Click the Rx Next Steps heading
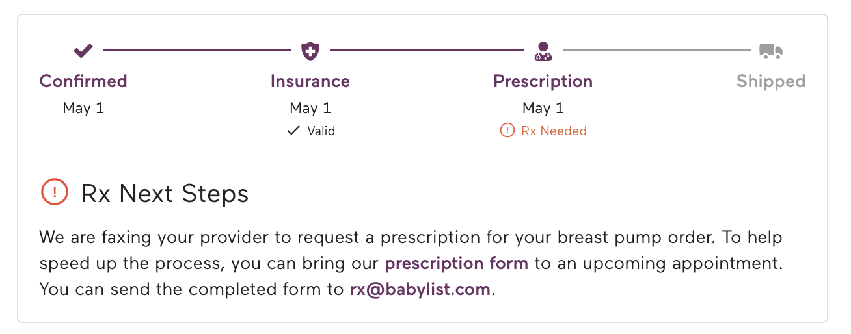 pos(165,193)
